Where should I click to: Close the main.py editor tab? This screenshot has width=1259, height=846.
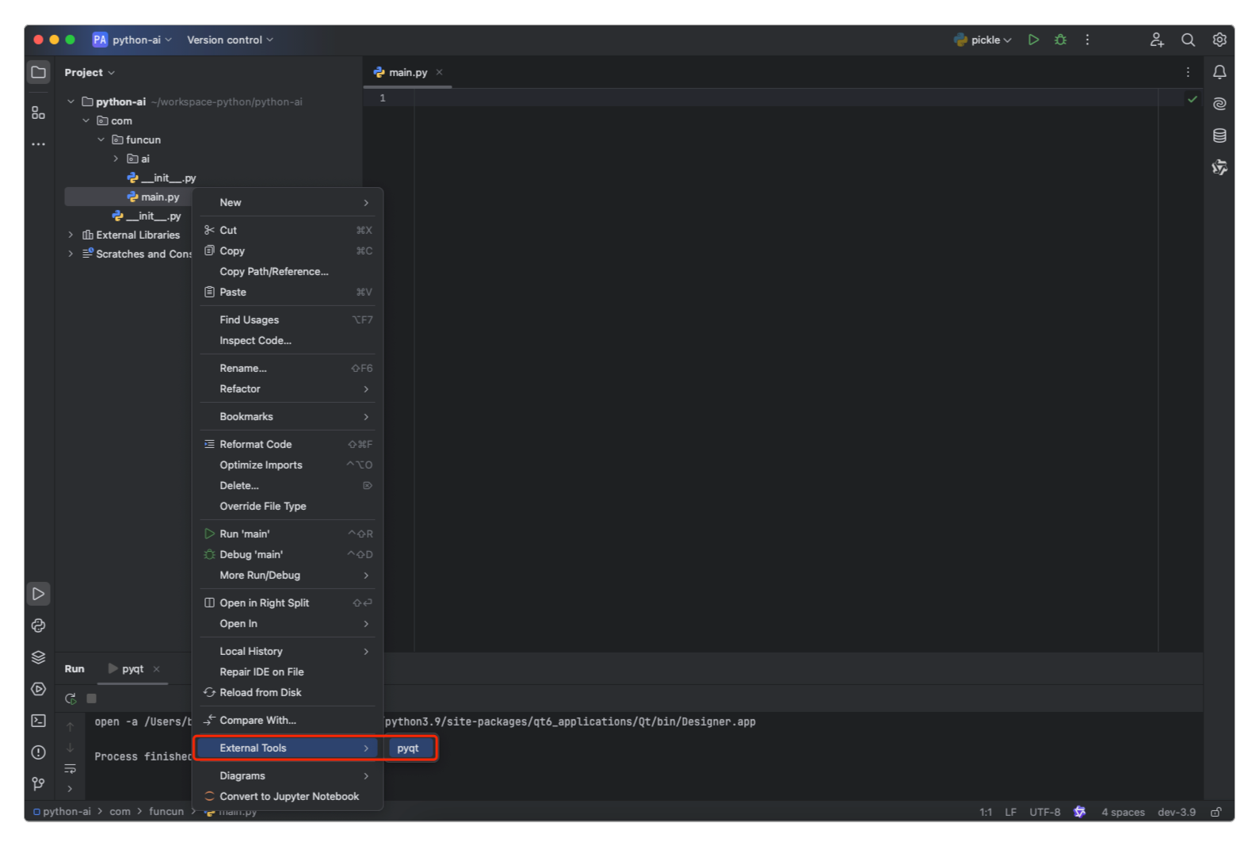tap(439, 72)
